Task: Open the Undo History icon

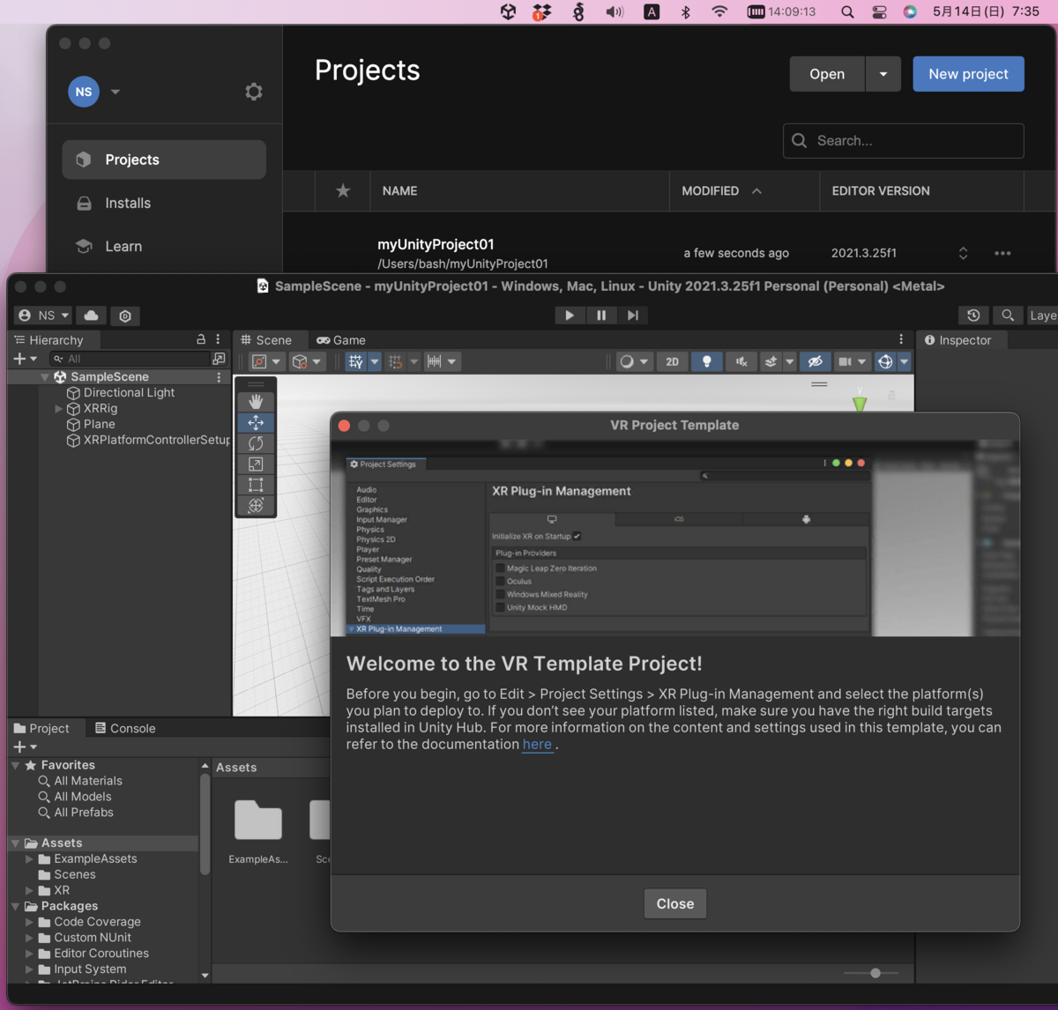Action: pyautogui.click(x=973, y=316)
